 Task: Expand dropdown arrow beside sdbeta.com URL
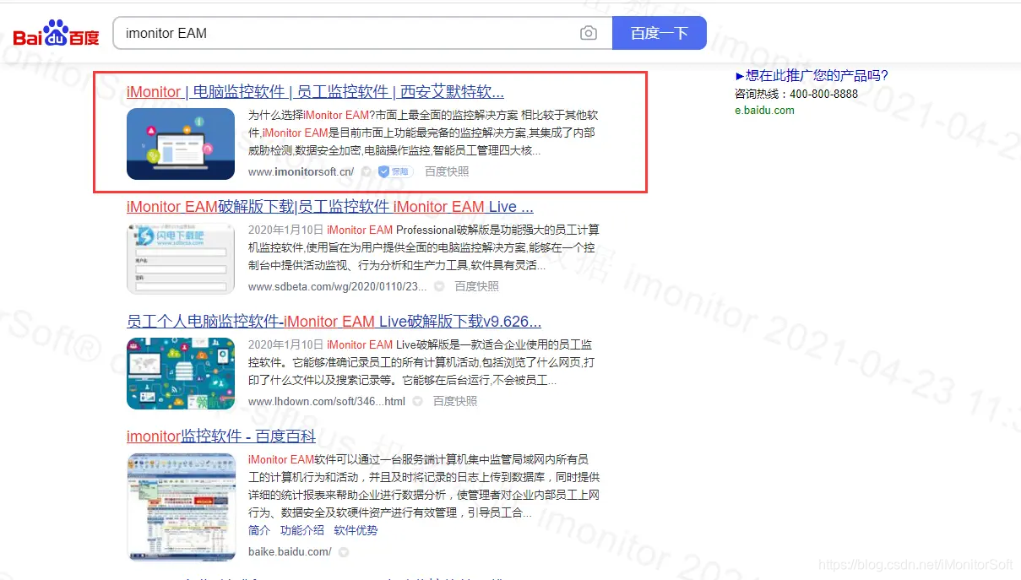tap(439, 286)
